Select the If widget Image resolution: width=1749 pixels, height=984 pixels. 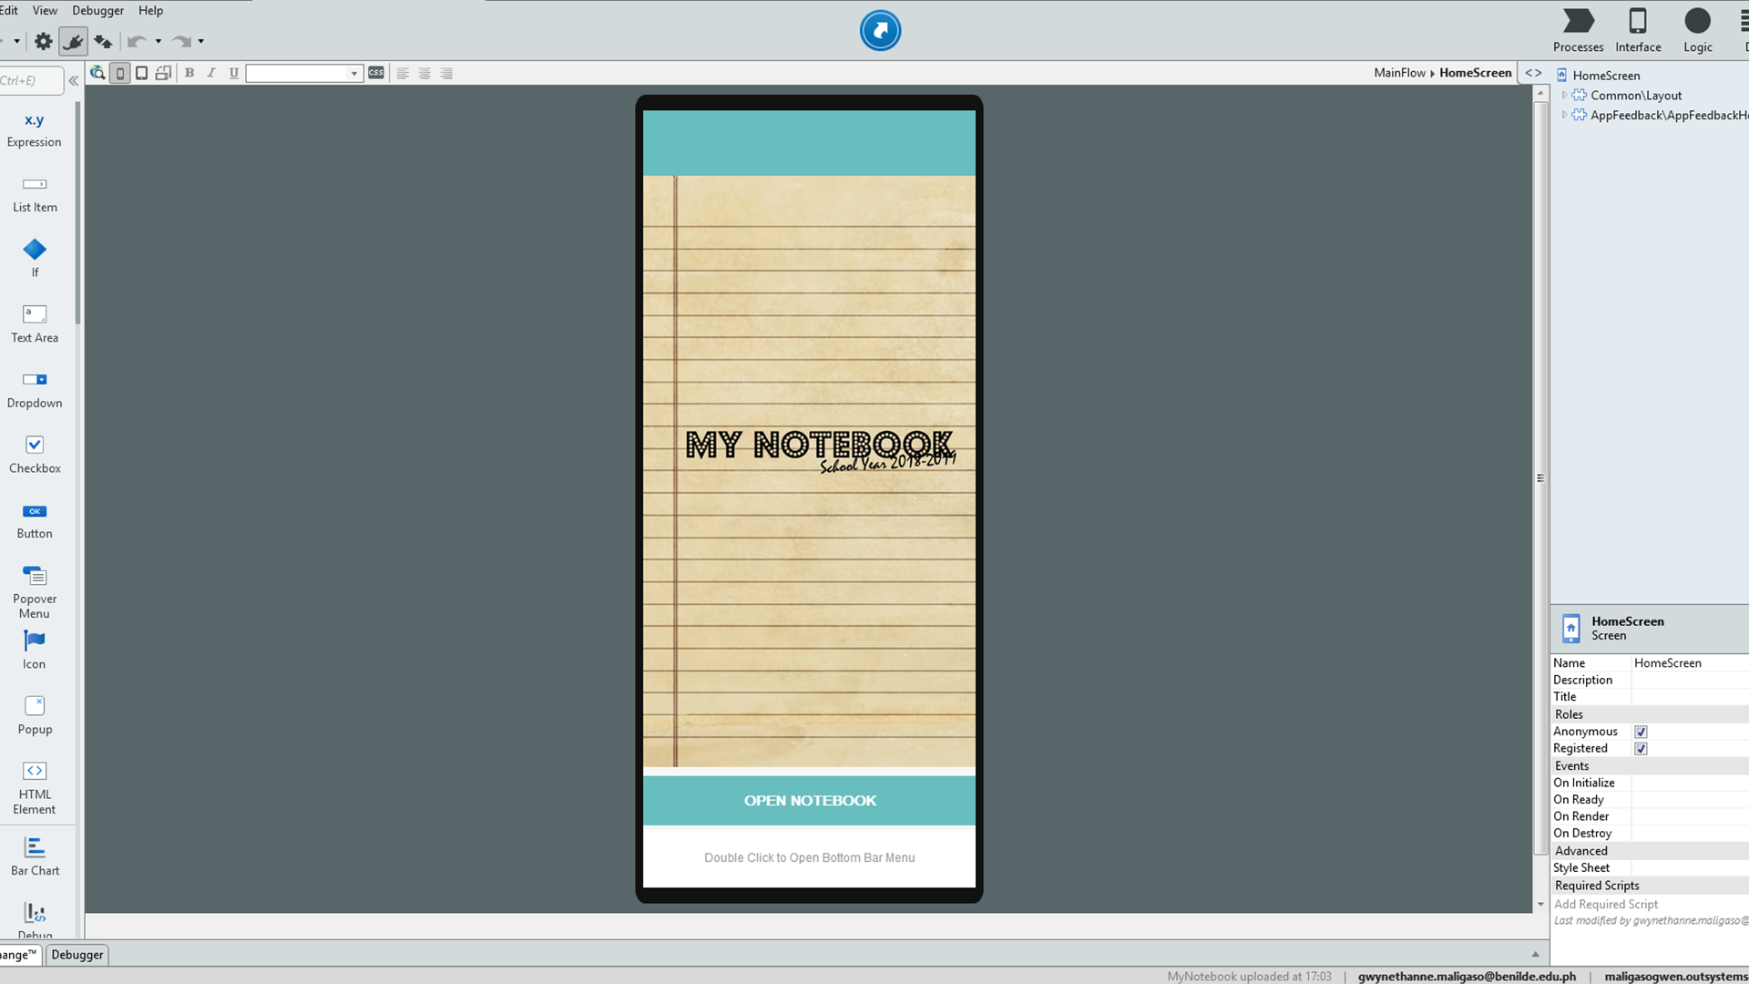click(x=35, y=258)
